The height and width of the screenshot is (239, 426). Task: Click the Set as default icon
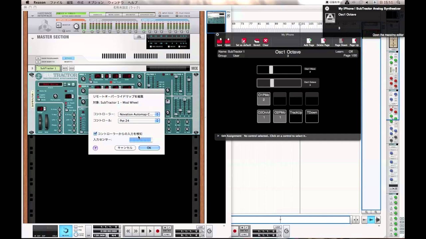[244, 41]
